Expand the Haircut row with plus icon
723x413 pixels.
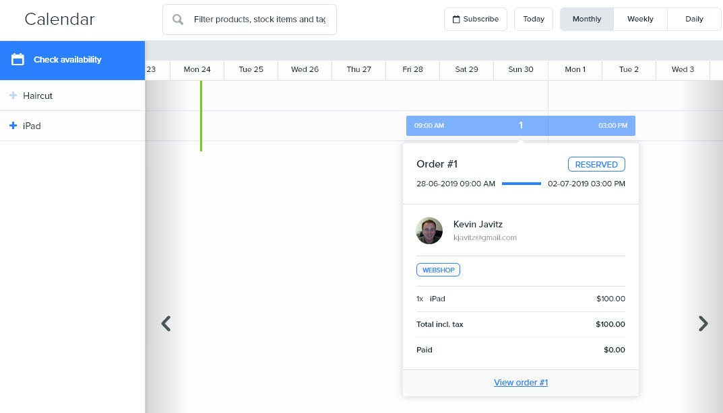click(13, 96)
